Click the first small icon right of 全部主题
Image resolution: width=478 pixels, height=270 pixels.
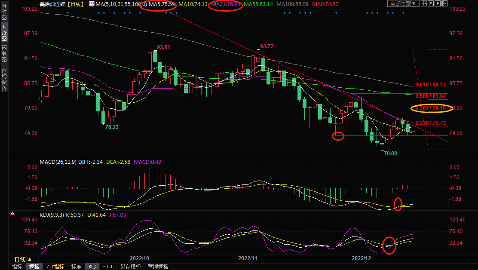pyautogui.click(x=423, y=4)
